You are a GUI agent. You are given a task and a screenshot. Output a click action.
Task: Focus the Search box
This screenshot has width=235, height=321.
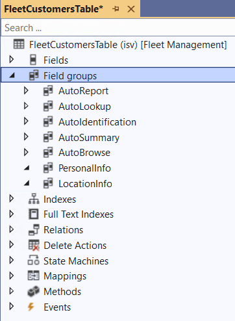[x=118, y=28]
